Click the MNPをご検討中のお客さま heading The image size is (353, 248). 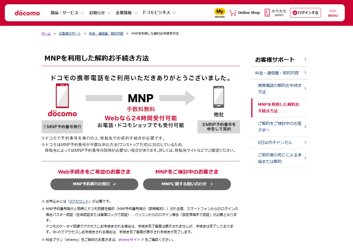tap(187, 172)
